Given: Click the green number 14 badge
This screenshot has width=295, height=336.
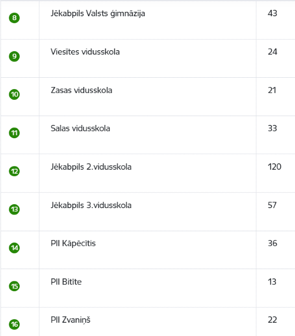Looking at the screenshot, I should 14,248.
